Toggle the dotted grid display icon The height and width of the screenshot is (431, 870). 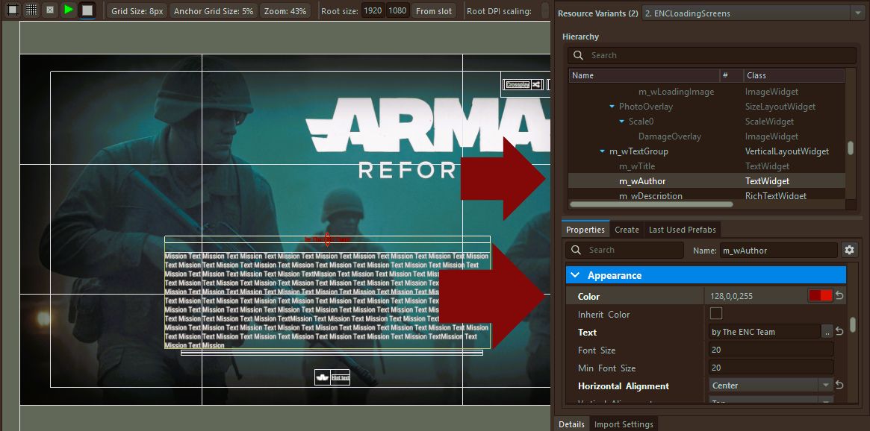point(31,10)
